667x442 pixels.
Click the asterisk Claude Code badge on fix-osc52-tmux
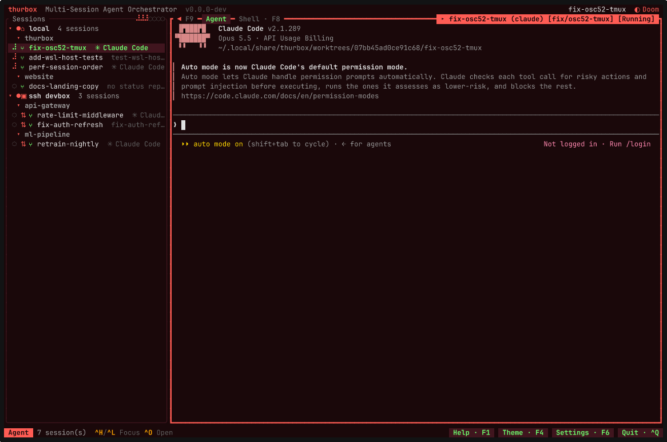click(x=122, y=48)
